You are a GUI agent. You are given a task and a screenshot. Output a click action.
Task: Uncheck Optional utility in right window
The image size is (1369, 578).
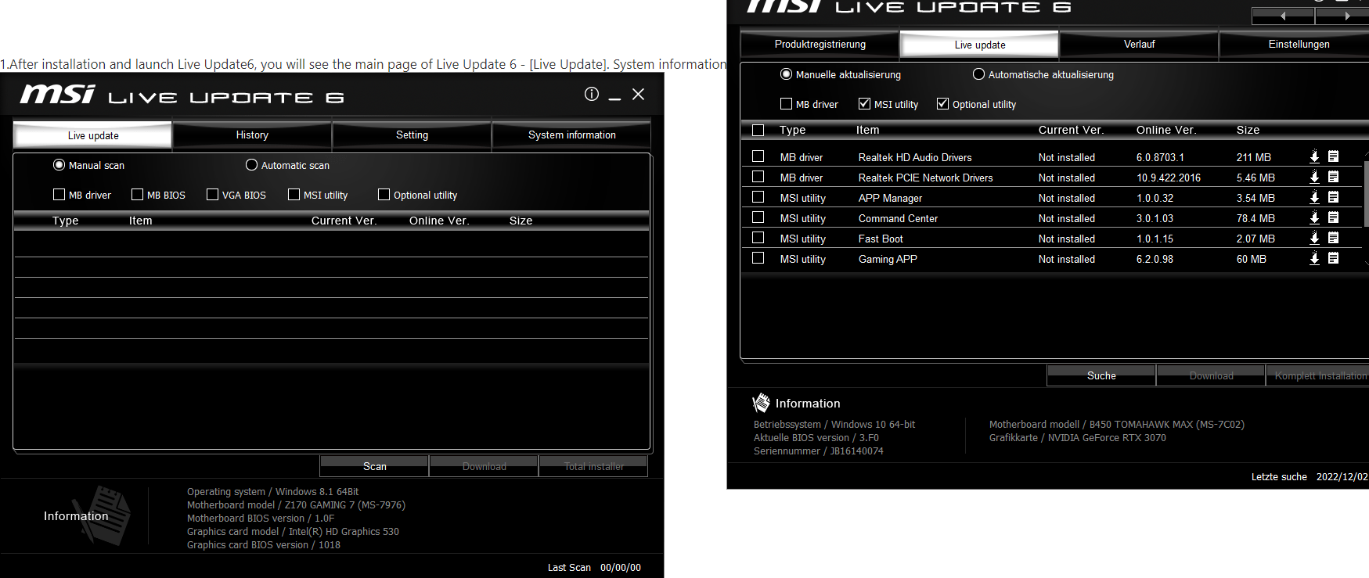pos(942,103)
